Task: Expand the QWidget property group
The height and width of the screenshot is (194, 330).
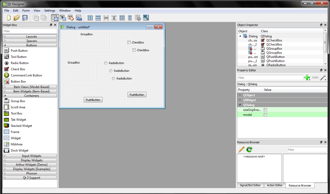Action: pos(240,100)
